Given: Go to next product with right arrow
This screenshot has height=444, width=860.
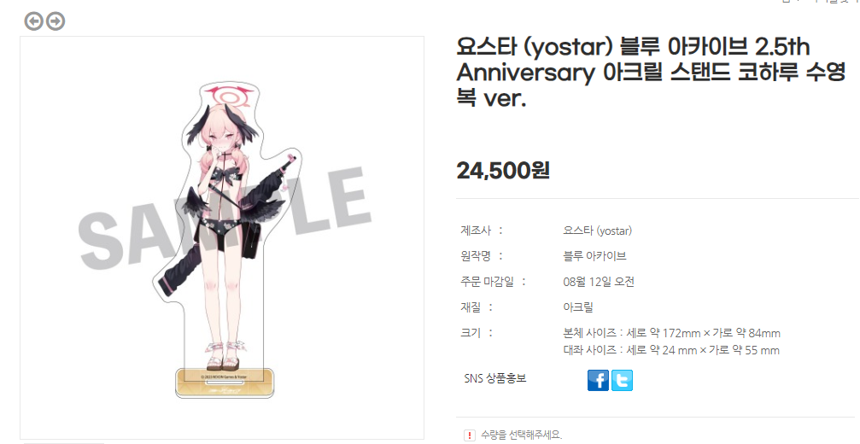Looking at the screenshot, I should 56,21.
